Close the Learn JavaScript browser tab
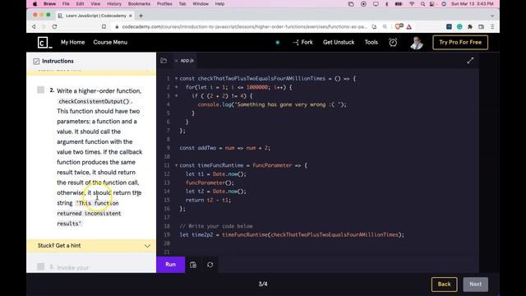526x296 pixels. click(131, 16)
